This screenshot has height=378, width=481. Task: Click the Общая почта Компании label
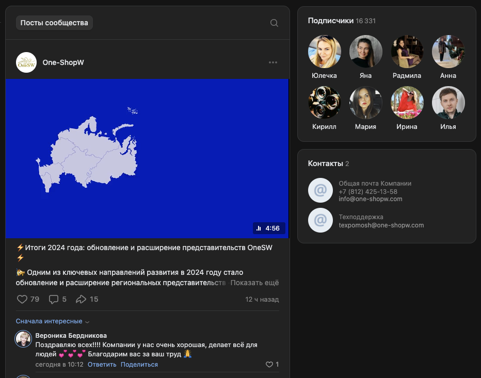[x=375, y=184]
